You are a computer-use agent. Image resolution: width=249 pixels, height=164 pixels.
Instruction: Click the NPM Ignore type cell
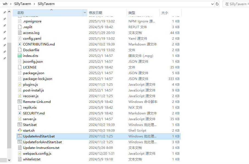click(x=142, y=21)
